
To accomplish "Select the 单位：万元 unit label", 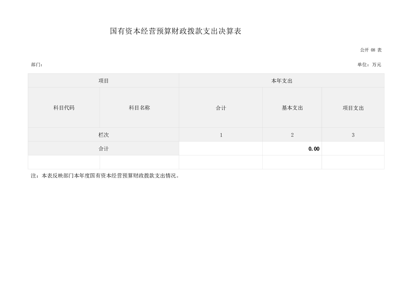I will [x=369, y=65].
